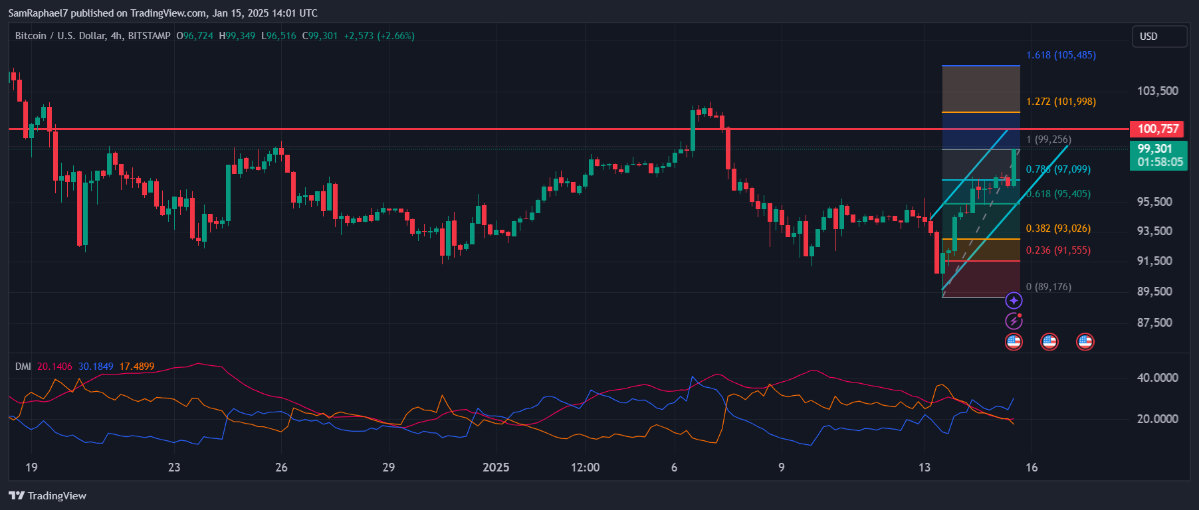Select the red 100,757 price line label
The height and width of the screenshot is (510, 1199).
pyautogui.click(x=1158, y=129)
